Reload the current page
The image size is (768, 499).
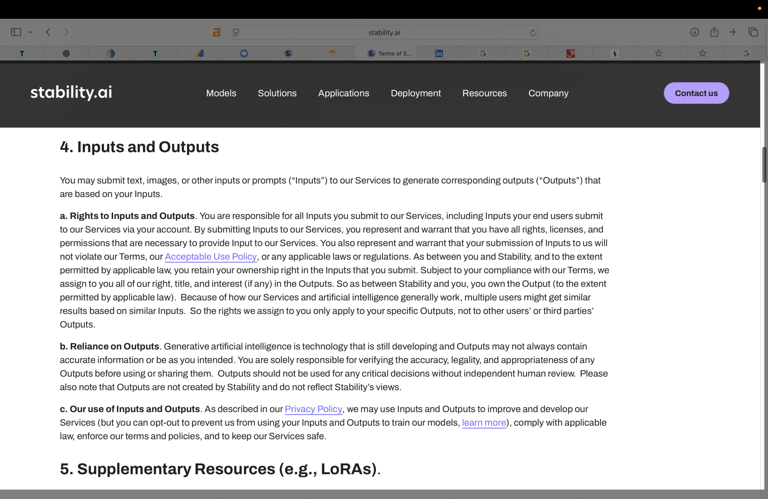click(x=532, y=33)
